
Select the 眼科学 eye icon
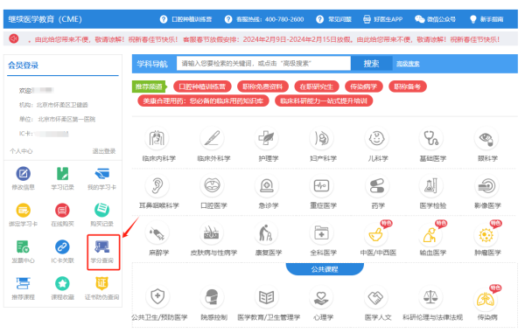pyautogui.click(x=486, y=138)
